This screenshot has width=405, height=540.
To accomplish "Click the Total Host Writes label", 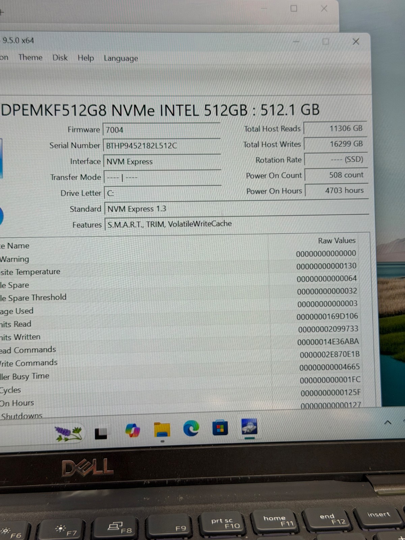I will click(x=272, y=144).
